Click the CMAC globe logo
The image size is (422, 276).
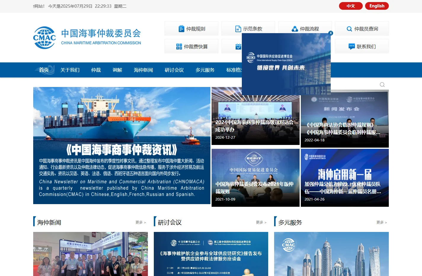tap(44, 38)
